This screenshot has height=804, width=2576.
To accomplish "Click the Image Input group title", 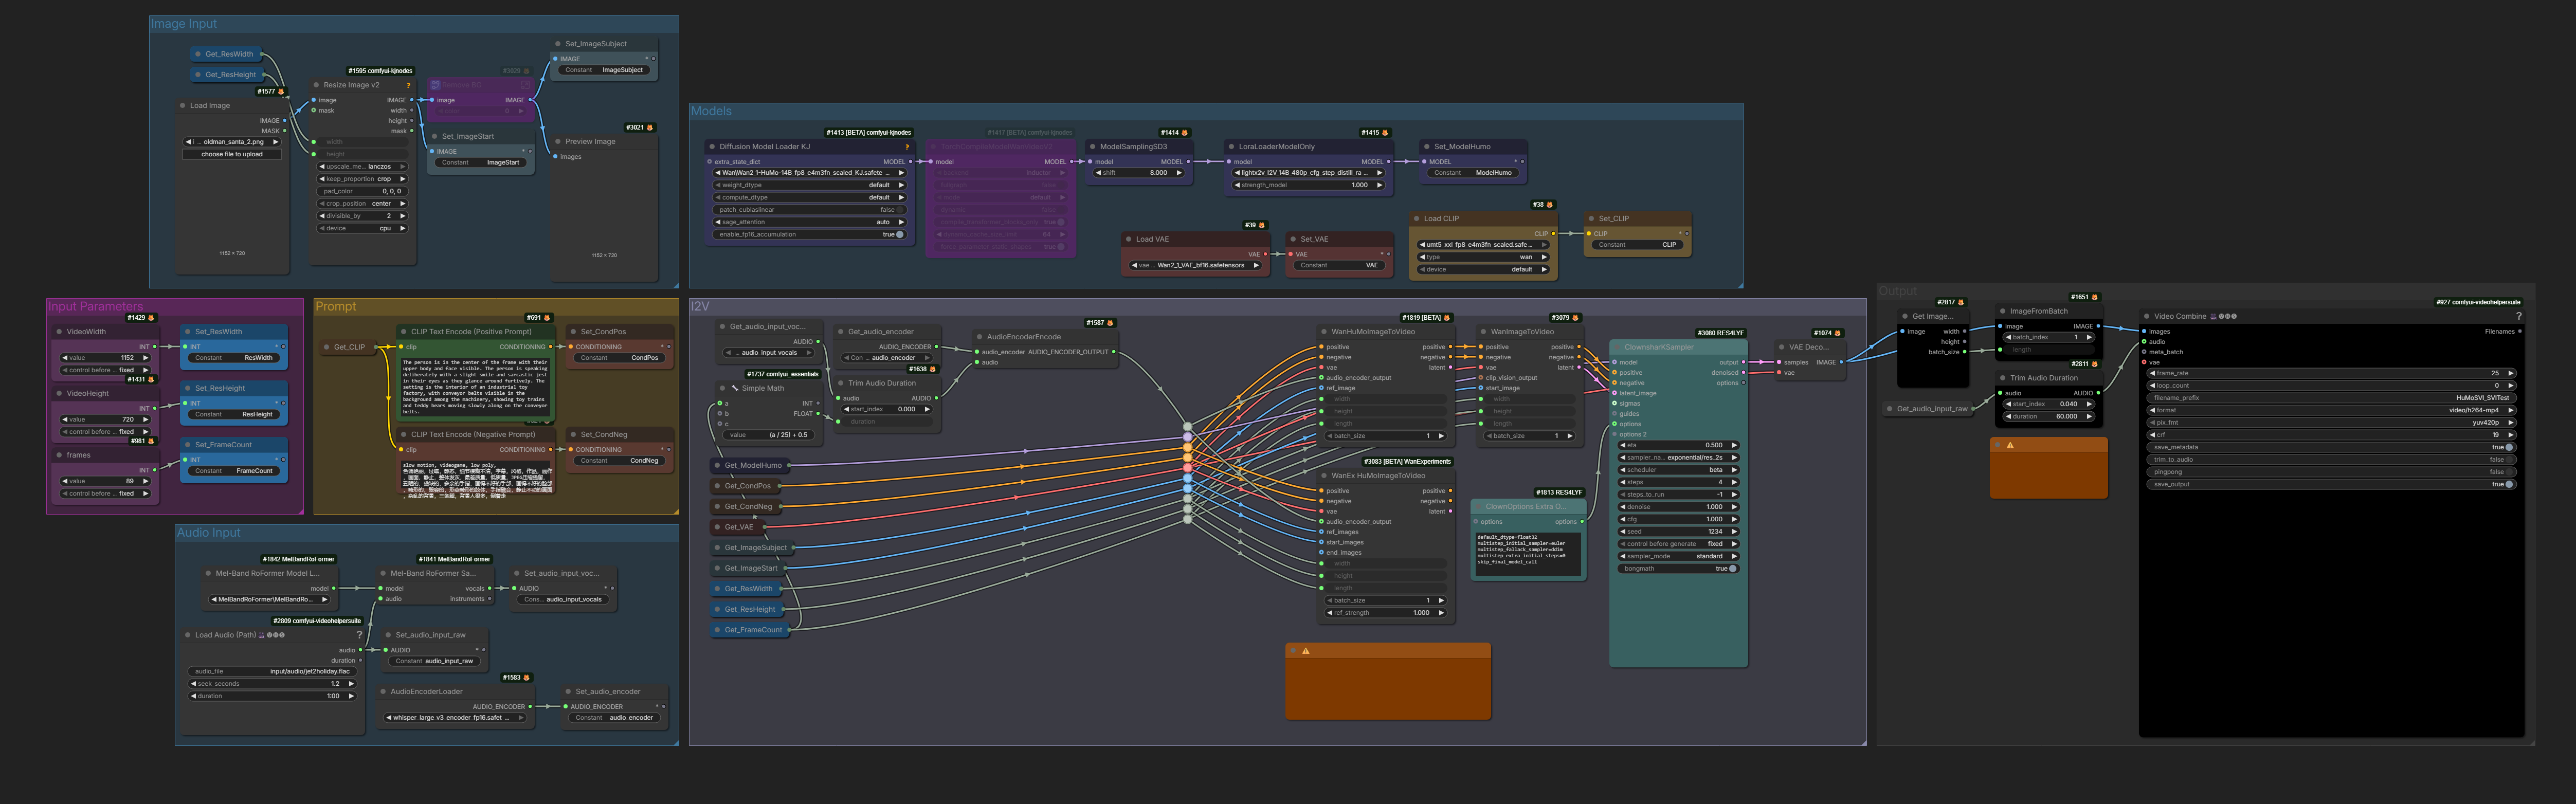I will [184, 24].
